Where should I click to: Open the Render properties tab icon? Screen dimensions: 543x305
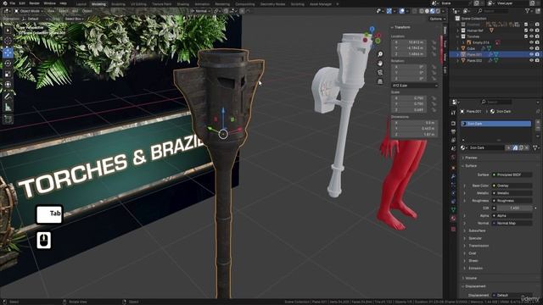(x=453, y=123)
